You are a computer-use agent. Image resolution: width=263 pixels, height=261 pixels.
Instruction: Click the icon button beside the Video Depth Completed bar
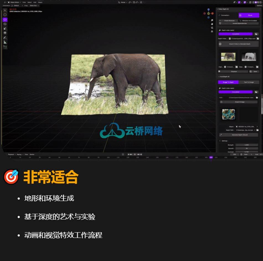pyautogui.click(x=256, y=34)
